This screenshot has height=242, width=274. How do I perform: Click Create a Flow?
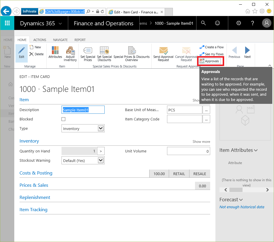[212, 47]
